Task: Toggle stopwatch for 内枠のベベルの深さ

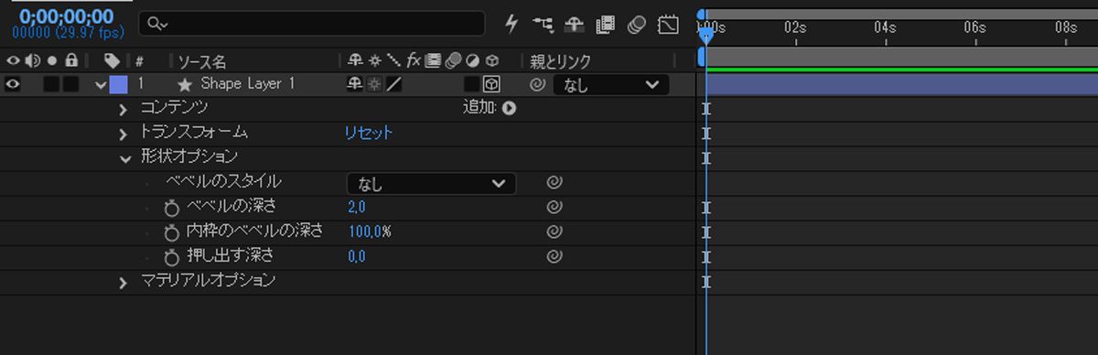Action: point(171,231)
